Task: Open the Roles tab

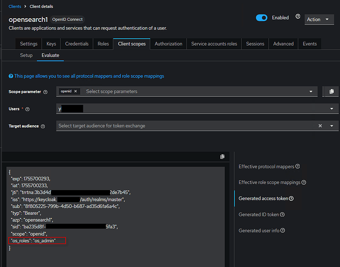Action: pos(103,44)
